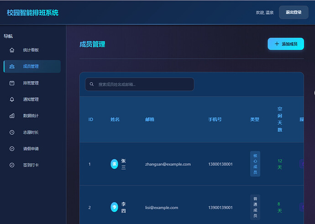
Task: Click the 添加成员 button
Action: point(285,44)
